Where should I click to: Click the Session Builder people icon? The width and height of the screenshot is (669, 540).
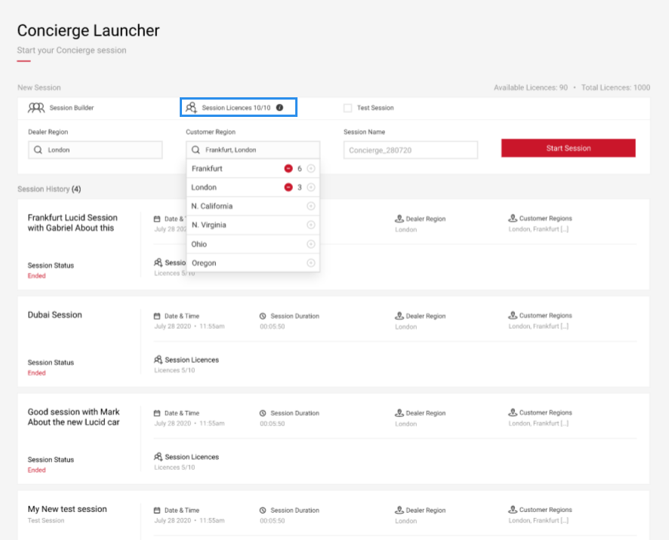[36, 108]
